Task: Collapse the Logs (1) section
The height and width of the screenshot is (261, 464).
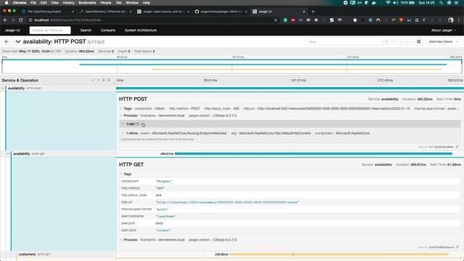Action: pyautogui.click(x=290, y=124)
